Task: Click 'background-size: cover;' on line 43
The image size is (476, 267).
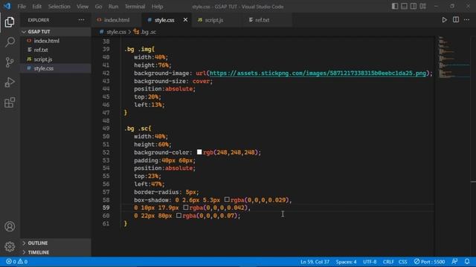Action: coord(173,81)
